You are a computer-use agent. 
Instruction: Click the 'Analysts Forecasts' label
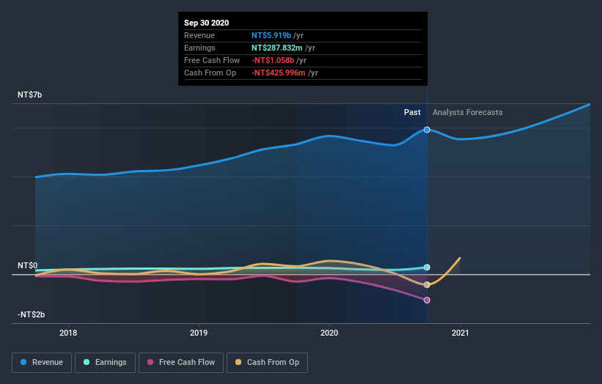click(468, 112)
